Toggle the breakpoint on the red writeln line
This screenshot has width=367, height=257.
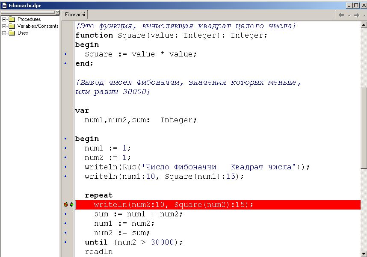(65, 204)
